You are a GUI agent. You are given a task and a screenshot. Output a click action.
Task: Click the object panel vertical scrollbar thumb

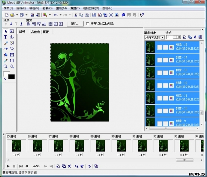202,113
